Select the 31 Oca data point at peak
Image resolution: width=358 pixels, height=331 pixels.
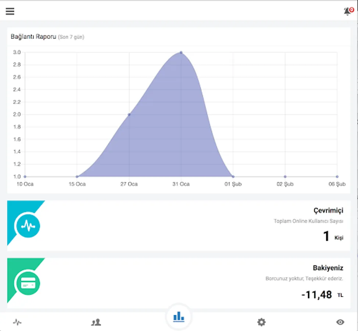(181, 53)
